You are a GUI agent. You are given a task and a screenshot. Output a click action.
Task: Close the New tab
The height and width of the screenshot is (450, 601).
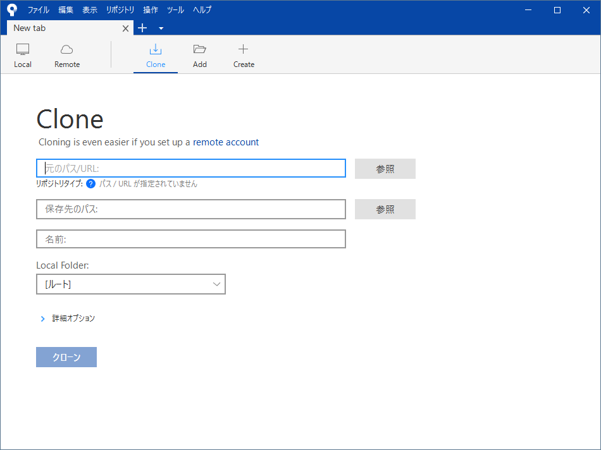click(125, 28)
